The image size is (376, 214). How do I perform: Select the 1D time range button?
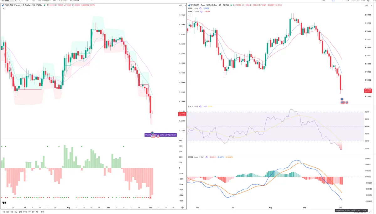click(4, 212)
